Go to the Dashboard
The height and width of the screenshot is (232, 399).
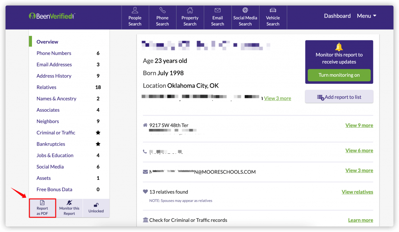(337, 16)
